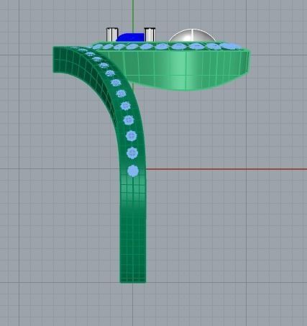
Task: Select the dark blue center stone
Action: (x=131, y=37)
